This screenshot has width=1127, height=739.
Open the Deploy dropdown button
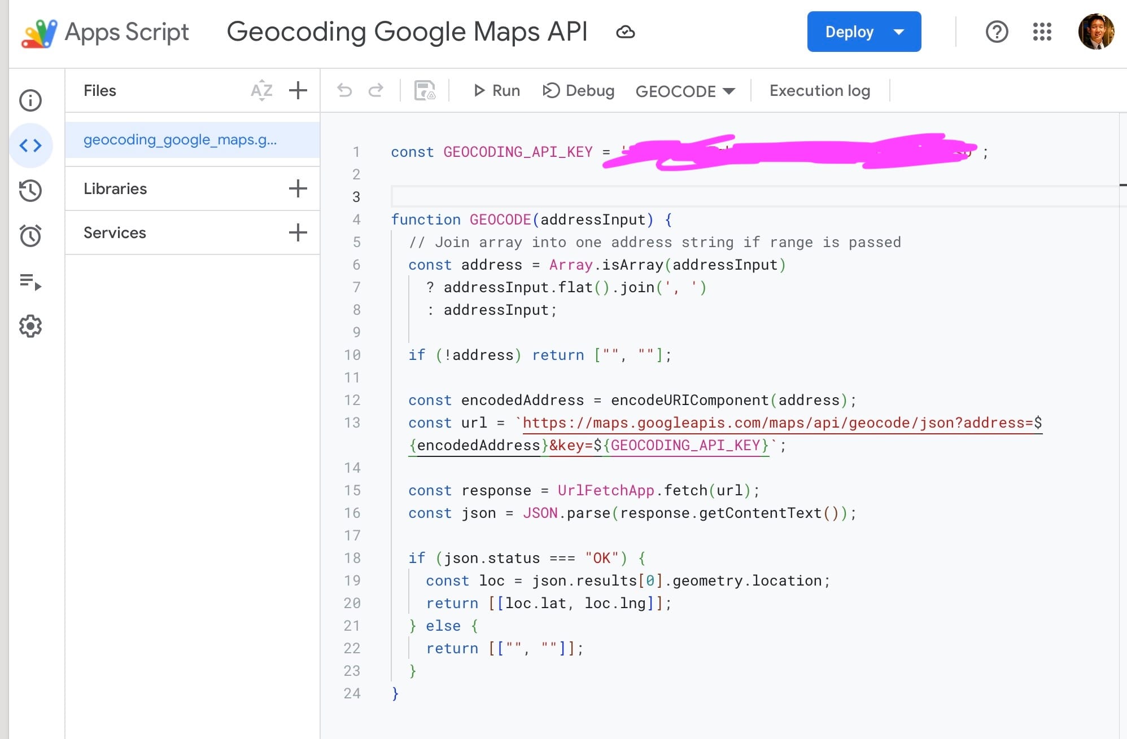click(864, 32)
